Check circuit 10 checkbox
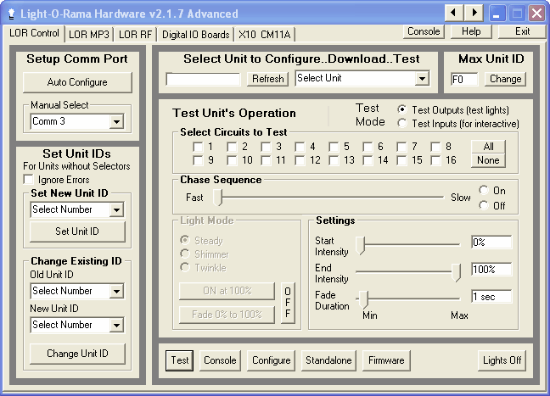Image resolution: width=550 pixels, height=396 pixels. coord(232,160)
